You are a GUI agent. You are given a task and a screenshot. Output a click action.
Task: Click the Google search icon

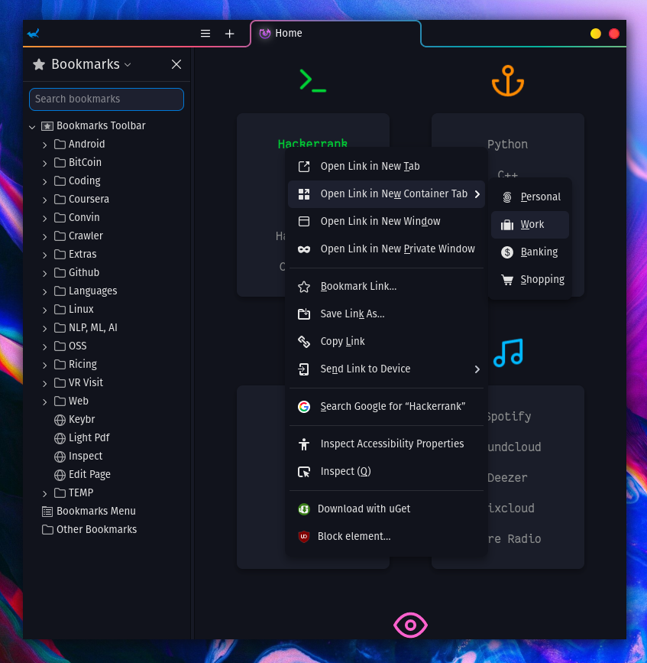click(x=304, y=407)
